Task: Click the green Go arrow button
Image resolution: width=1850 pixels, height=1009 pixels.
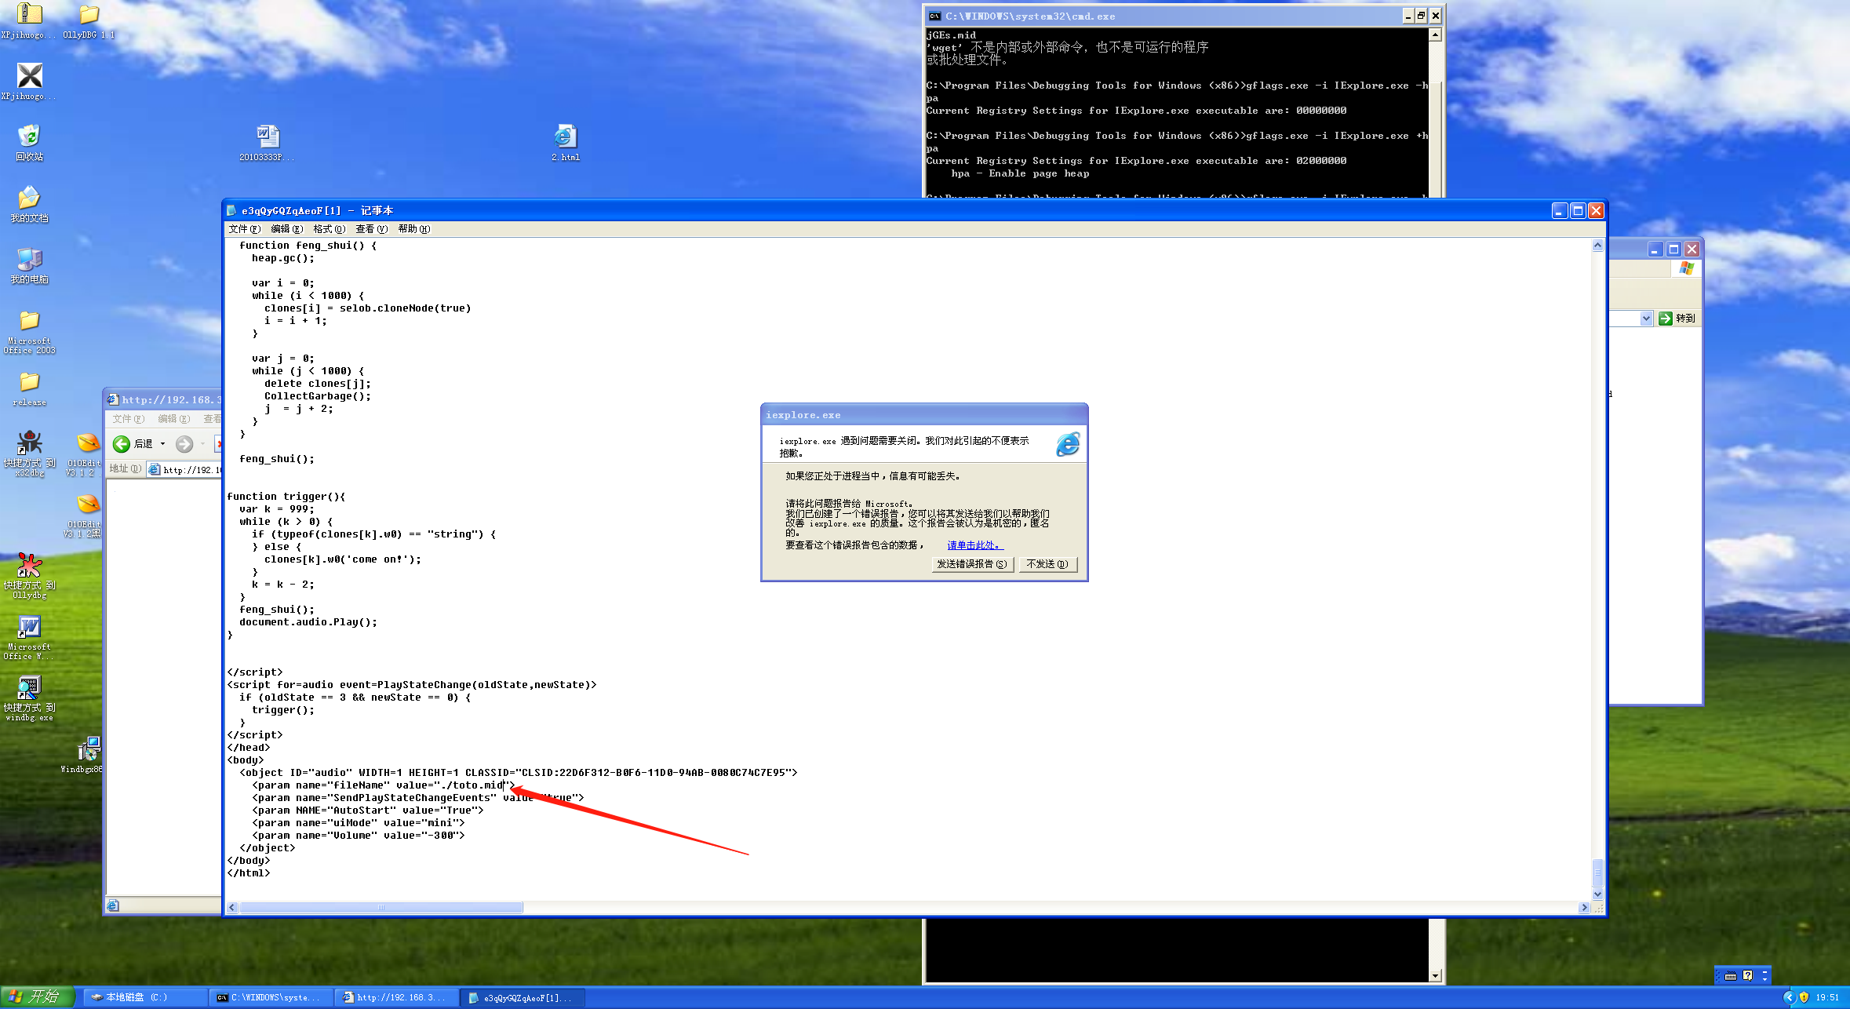Action: (x=1666, y=319)
